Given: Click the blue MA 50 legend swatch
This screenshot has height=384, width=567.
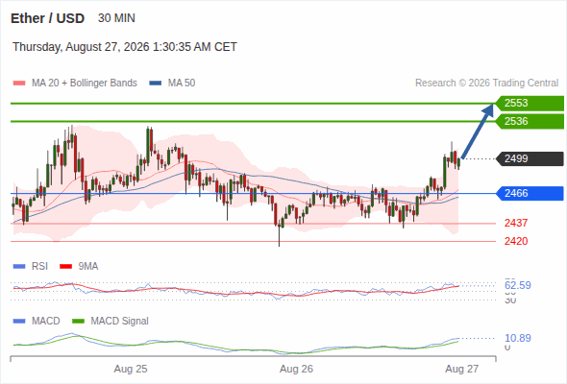Looking at the screenshot, I should [156, 84].
